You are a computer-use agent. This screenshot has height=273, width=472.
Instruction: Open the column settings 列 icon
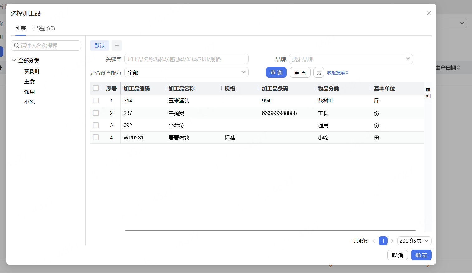(428, 93)
